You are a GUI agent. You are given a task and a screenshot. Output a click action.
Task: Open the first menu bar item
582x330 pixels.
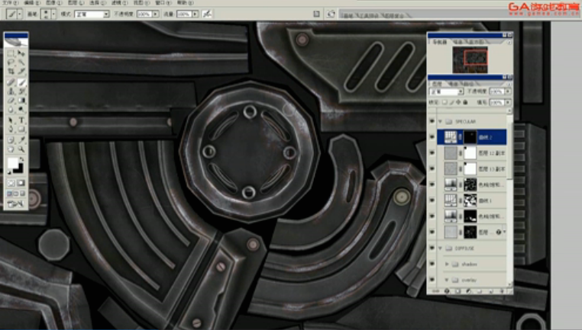pyautogui.click(x=11, y=2)
